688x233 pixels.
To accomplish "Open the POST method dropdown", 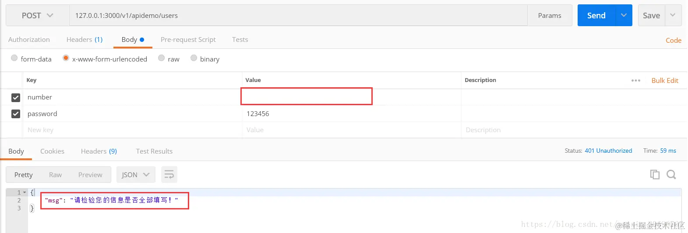I will [x=38, y=15].
